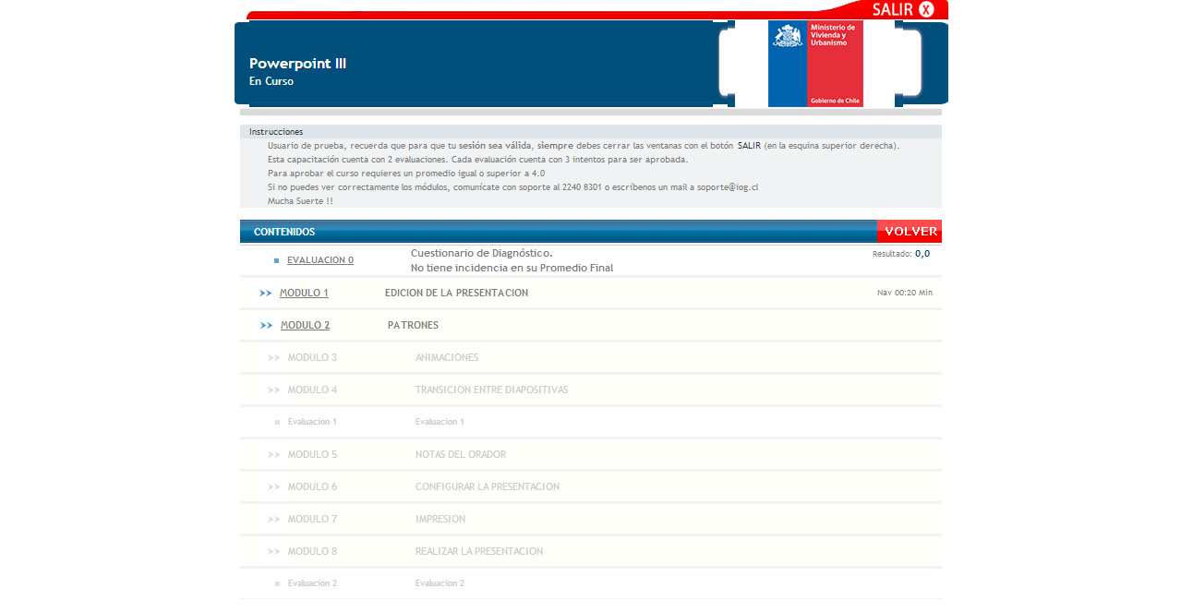Image resolution: width=1181 pixels, height=612 pixels.
Task: Click the double-arrow icon beside MODULO 7
Action: tap(273, 519)
